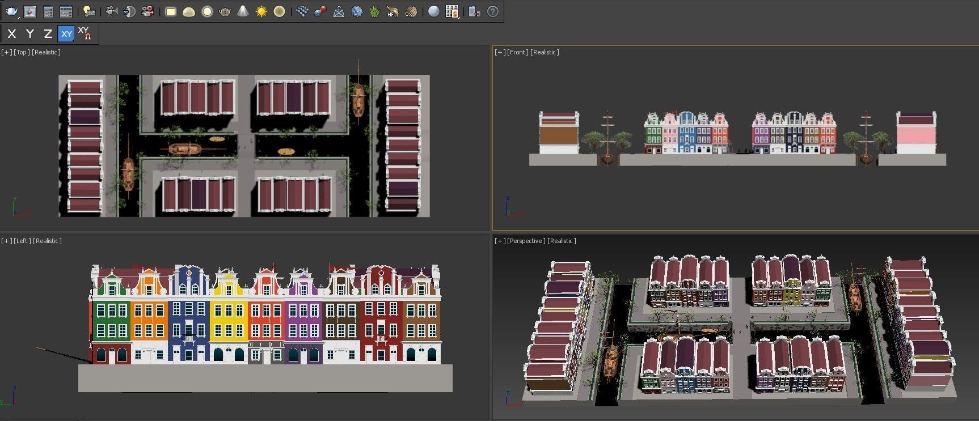
Task: Click the fourth toolbar settings-panel icon
Action: click(x=66, y=11)
